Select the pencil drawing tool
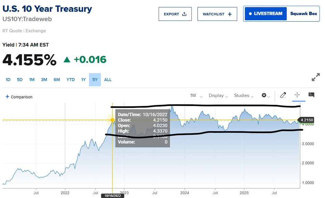 click(283, 95)
